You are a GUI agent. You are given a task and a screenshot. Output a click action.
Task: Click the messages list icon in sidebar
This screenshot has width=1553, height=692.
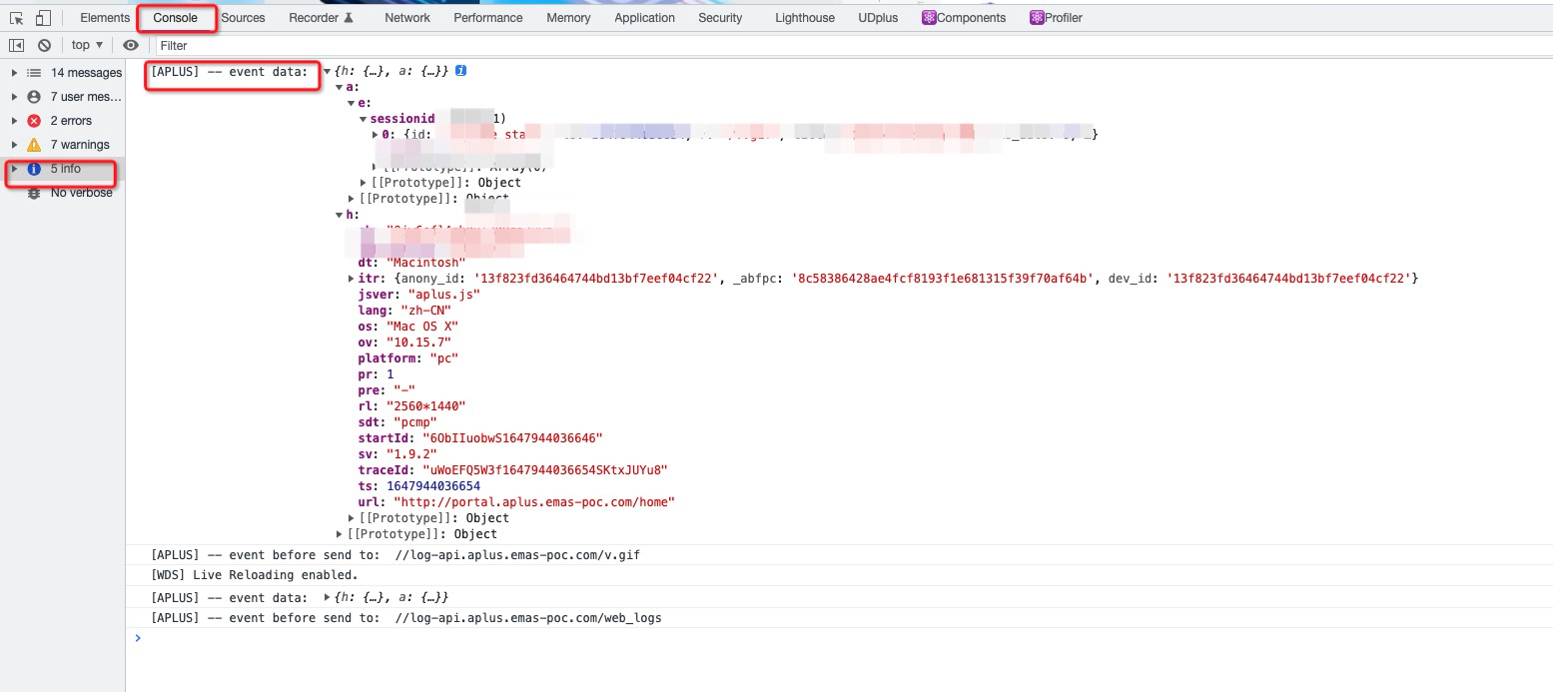(x=34, y=73)
